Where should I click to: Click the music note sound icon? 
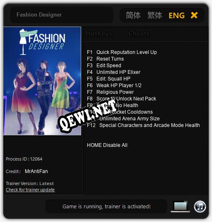pos(200,207)
